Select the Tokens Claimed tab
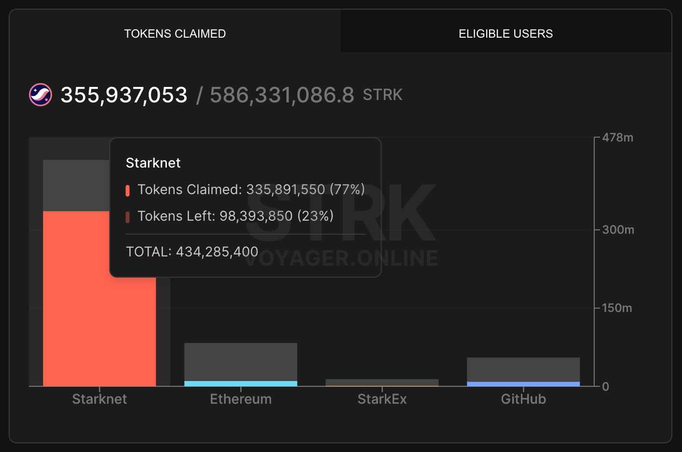The height and width of the screenshot is (452, 682). [x=175, y=33]
